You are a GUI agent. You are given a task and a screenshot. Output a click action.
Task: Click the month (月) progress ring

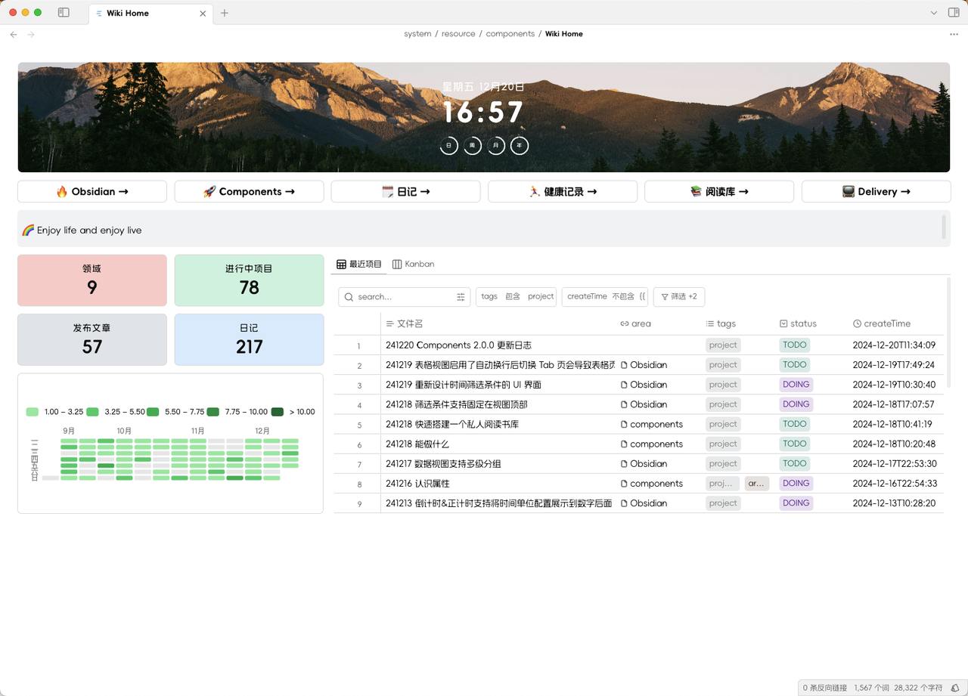tap(496, 145)
